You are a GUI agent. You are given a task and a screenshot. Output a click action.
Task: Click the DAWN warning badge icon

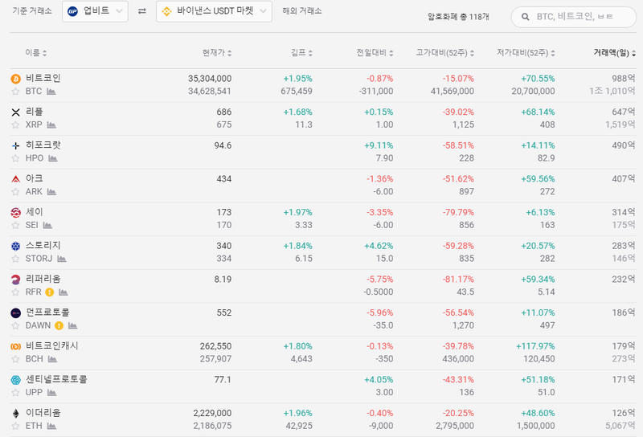(x=59, y=326)
